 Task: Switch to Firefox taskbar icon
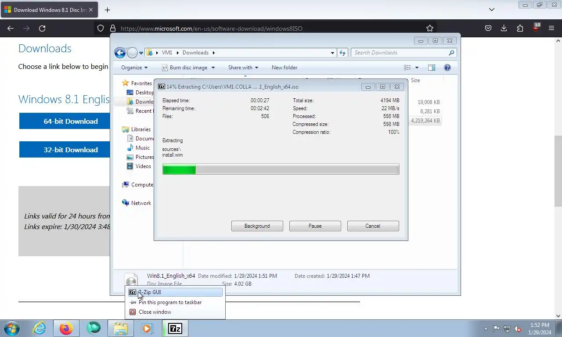click(66, 328)
